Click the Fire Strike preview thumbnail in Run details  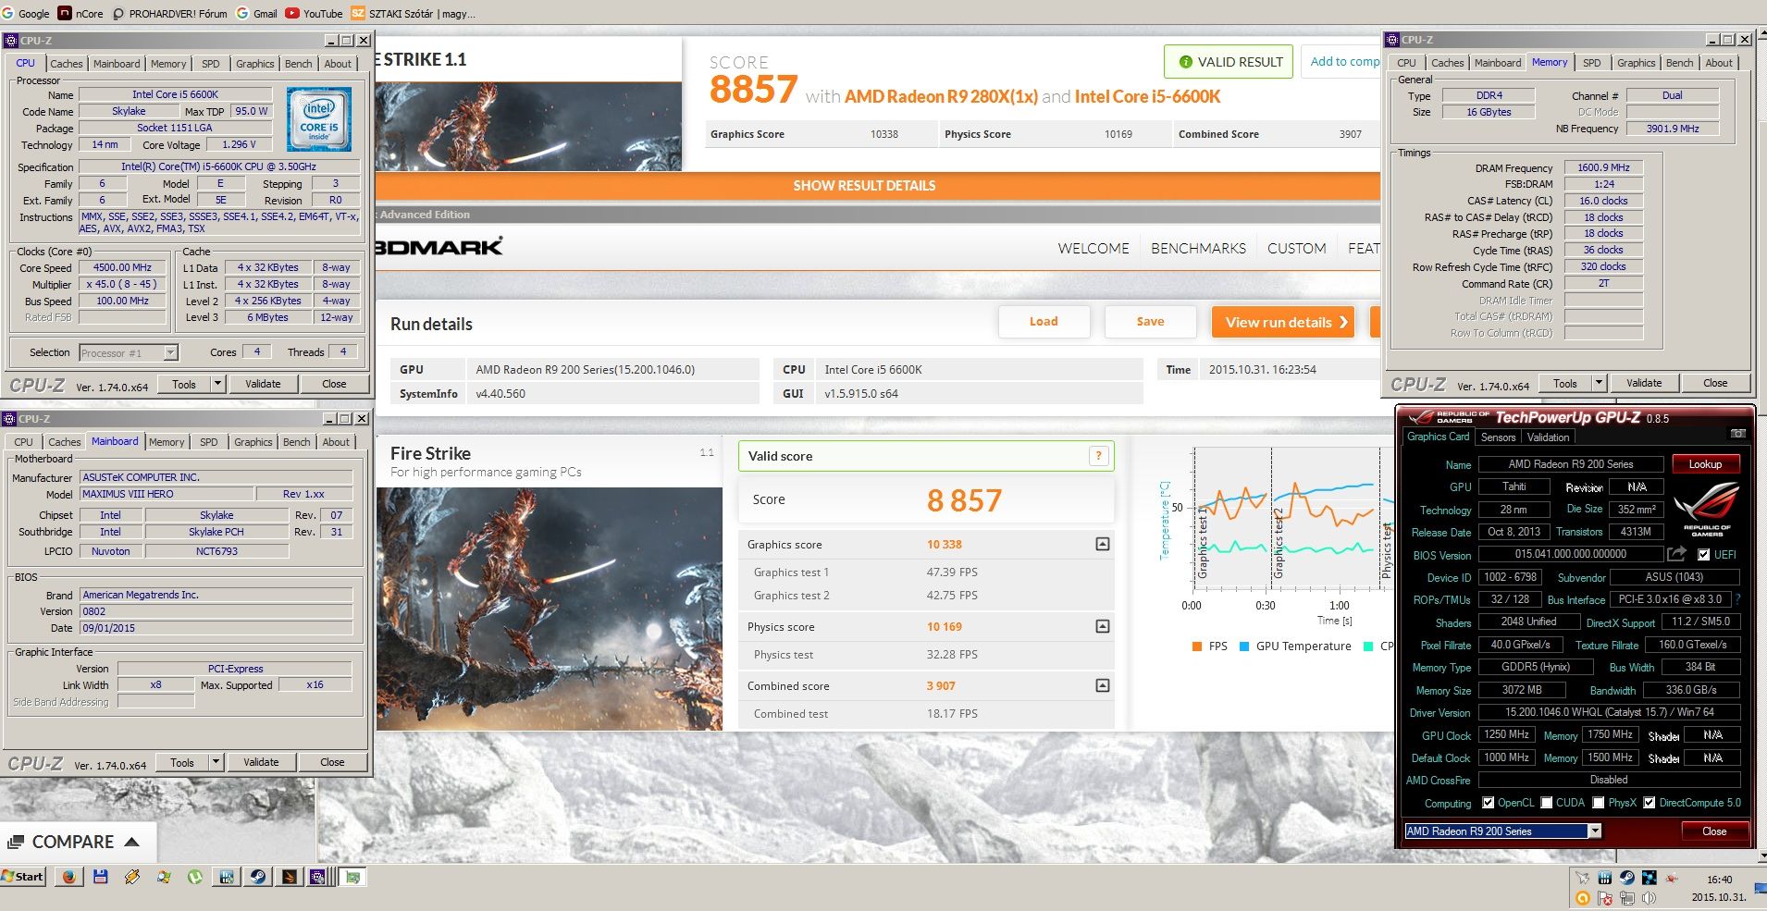click(x=550, y=609)
